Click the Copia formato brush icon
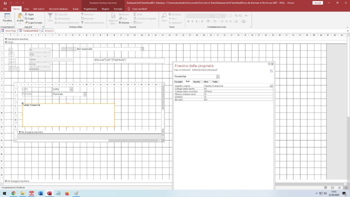This screenshot has height=197, width=350. [26, 22]
